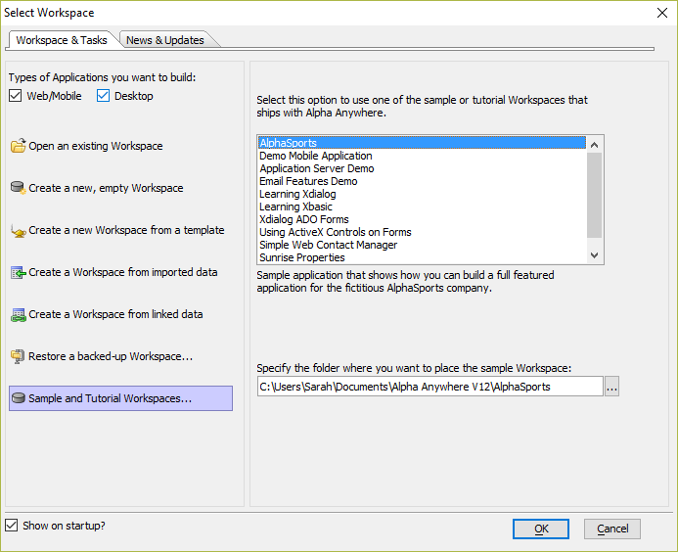This screenshot has height=552, width=678.
Task: Click the open folder icon beside Open an existing Workspace
Action: coord(19,146)
